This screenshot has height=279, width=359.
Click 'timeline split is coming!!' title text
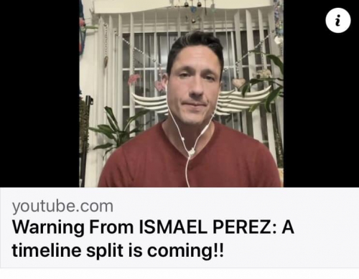[x=118, y=250]
